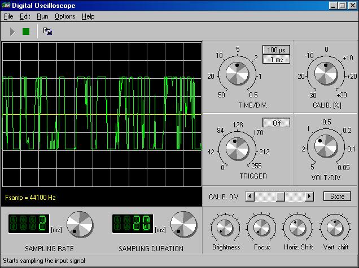Click the Horiz. Shift knob

pos(298,228)
